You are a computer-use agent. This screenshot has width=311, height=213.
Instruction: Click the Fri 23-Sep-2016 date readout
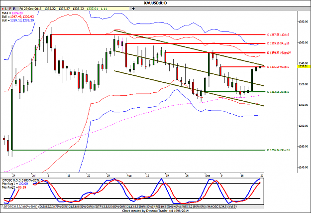pos(30,9)
